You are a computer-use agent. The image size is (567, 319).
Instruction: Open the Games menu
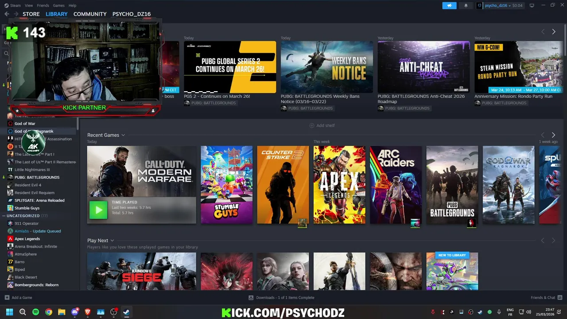[x=58, y=5]
